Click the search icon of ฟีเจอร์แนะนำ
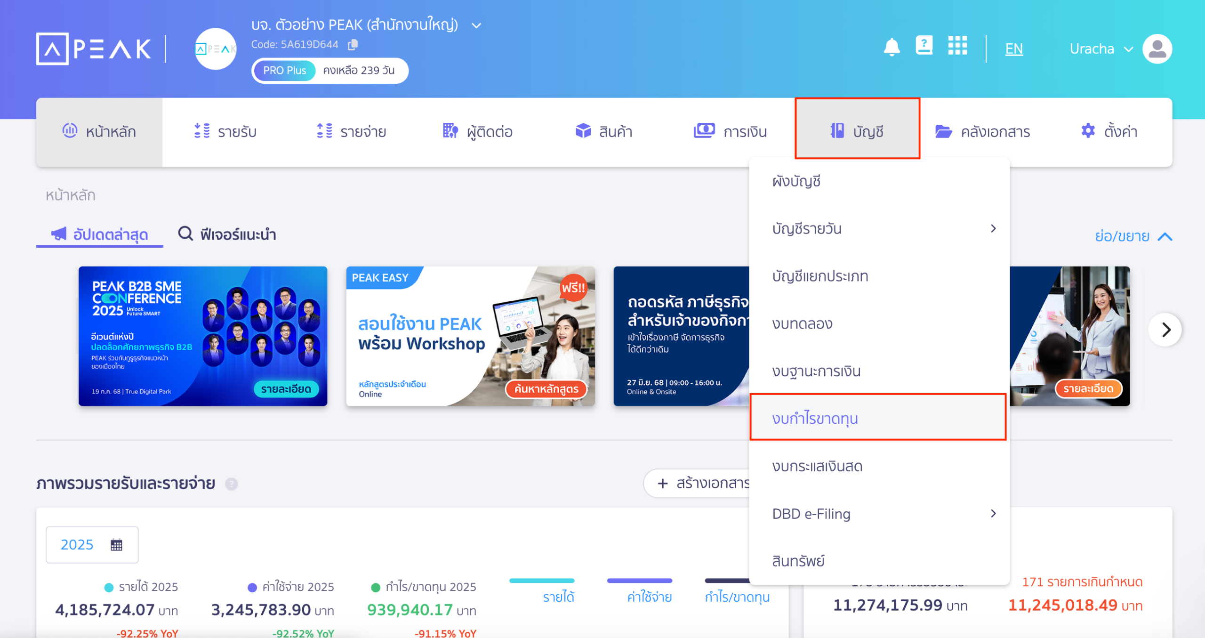This screenshot has width=1205, height=638. [x=185, y=234]
